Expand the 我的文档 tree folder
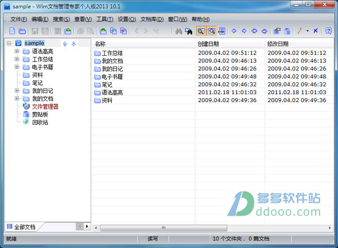 [17, 99]
